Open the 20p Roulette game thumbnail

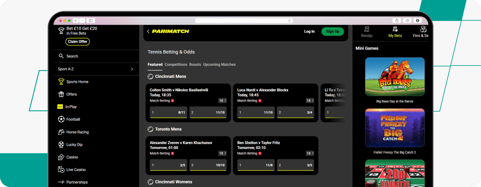coord(395,173)
